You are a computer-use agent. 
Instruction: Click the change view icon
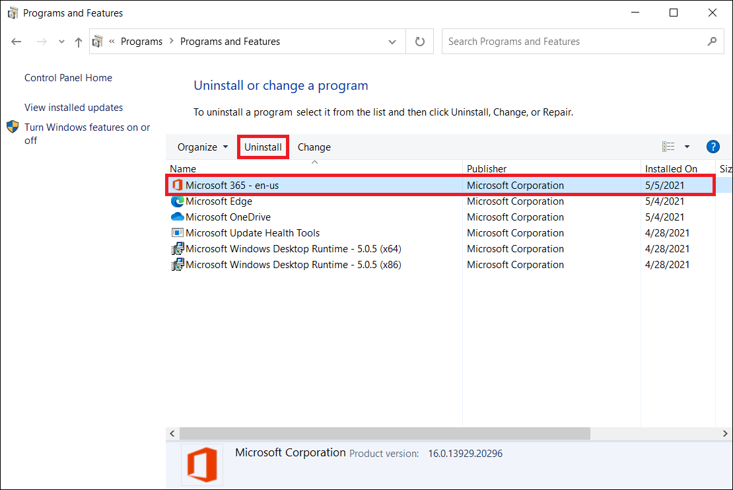668,147
